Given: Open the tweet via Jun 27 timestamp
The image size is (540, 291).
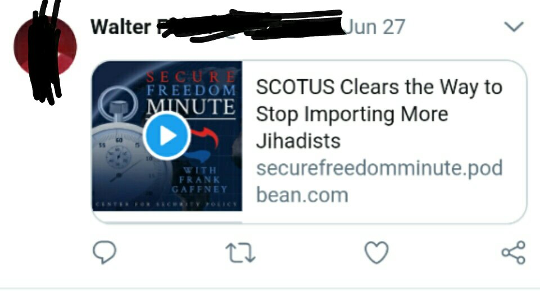Looking at the screenshot, I should (375, 27).
